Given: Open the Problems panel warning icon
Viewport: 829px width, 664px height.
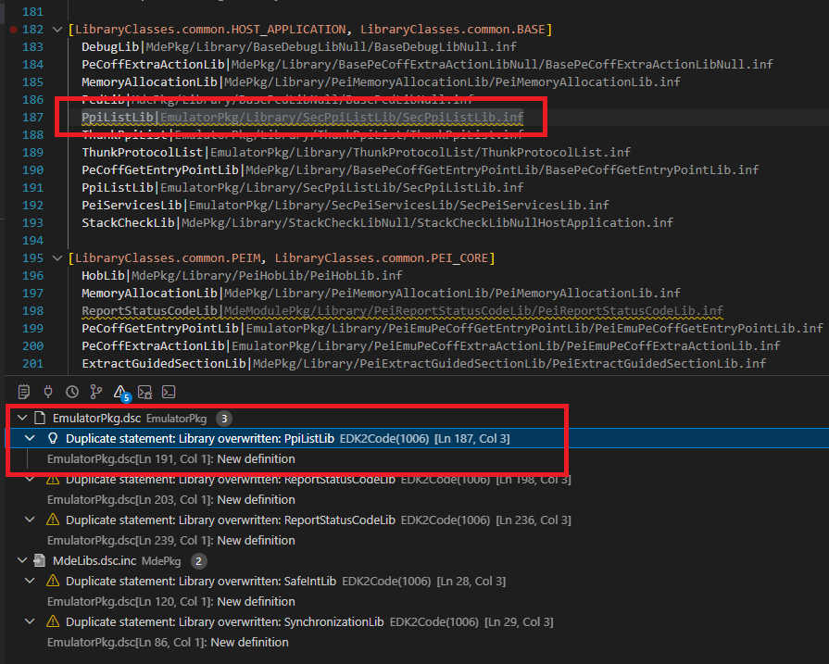Looking at the screenshot, I should pos(121,393).
